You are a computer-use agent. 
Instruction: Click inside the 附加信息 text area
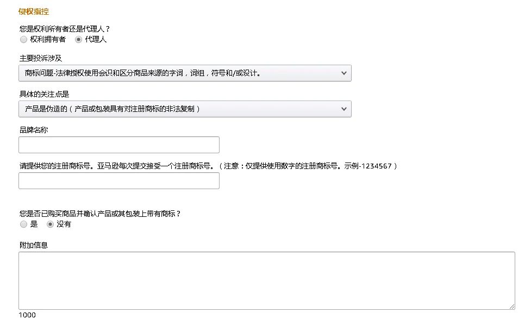coord(267,280)
